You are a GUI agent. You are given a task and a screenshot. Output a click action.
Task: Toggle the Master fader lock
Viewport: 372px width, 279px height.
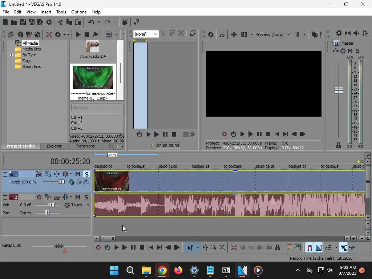pyautogui.click(x=339, y=145)
